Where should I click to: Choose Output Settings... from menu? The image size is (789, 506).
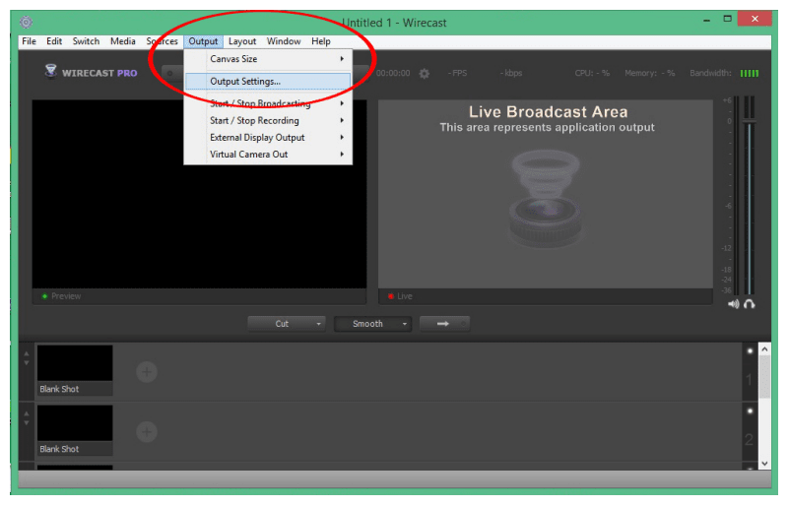click(x=268, y=82)
